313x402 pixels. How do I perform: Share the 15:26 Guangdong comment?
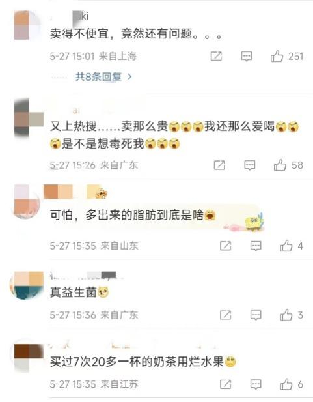(219, 165)
